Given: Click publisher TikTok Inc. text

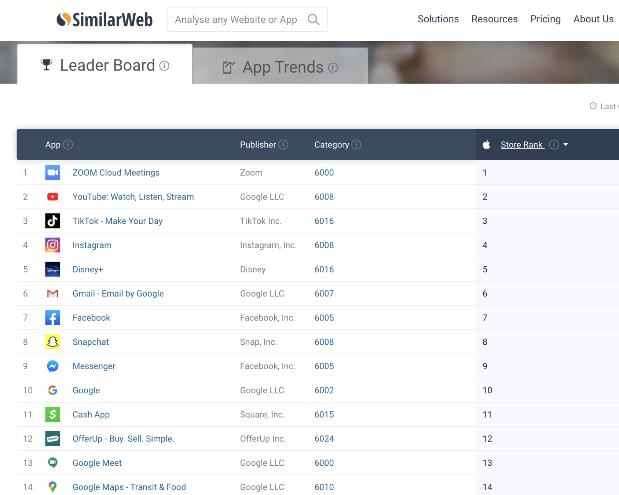Looking at the screenshot, I should (261, 221).
